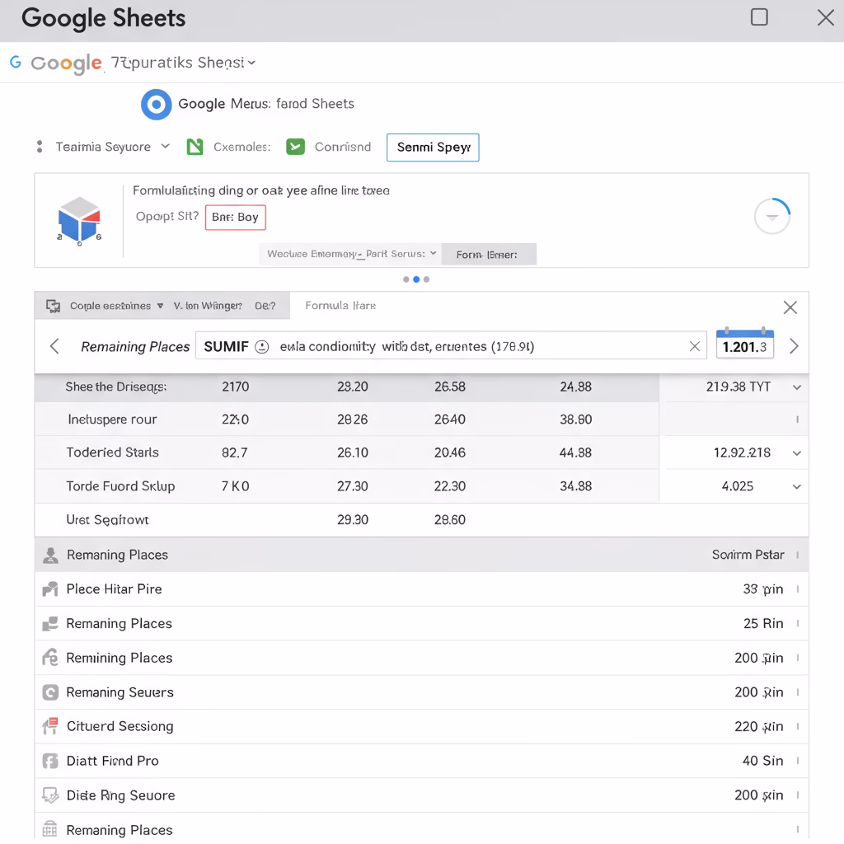Click the SUMIF formula input field
The width and height of the screenshot is (844, 844).
451,345
